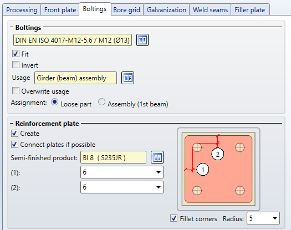The height and width of the screenshot is (230, 291).
Task: Open the semi-finished product catalogue icon
Action: (x=157, y=157)
